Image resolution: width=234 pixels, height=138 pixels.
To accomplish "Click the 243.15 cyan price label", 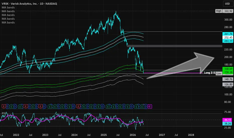I will (228, 41).
